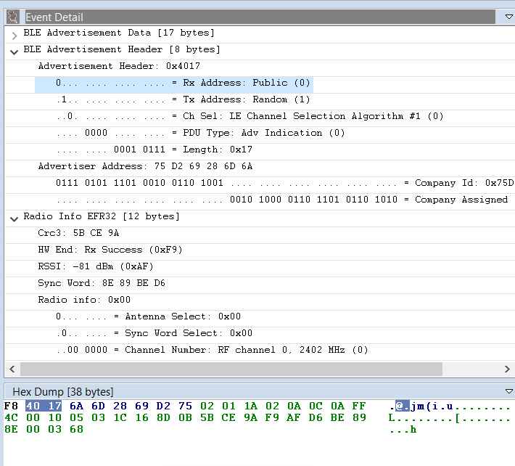Click the Sync Word: 8E 89 BE D6 row
515x466 pixels.
[102, 283]
